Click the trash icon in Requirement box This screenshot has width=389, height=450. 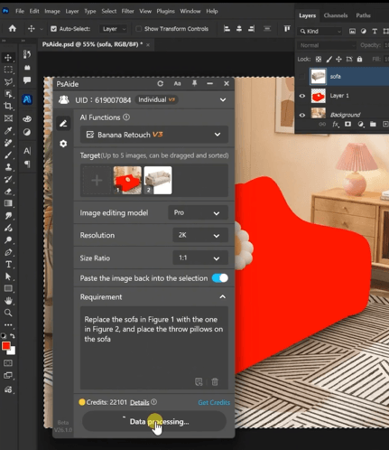(x=215, y=382)
